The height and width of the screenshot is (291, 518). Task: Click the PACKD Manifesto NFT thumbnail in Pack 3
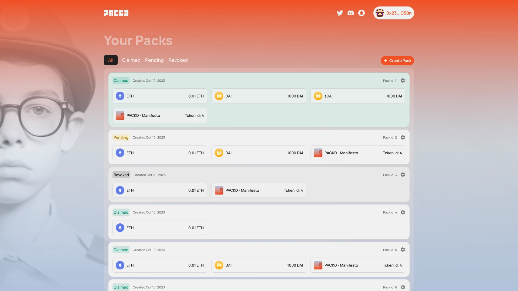[x=219, y=190]
